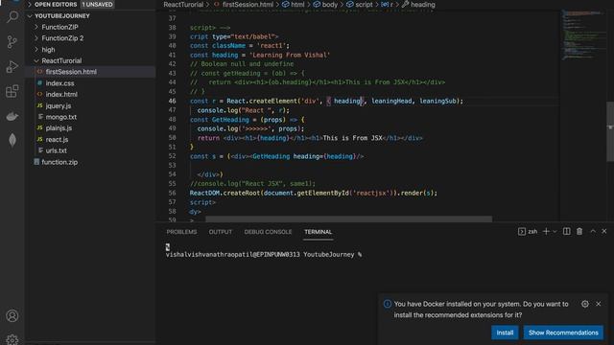The image size is (614, 345).
Task: Click the ReactDOM.createRoot line 56
Action: click(x=314, y=193)
